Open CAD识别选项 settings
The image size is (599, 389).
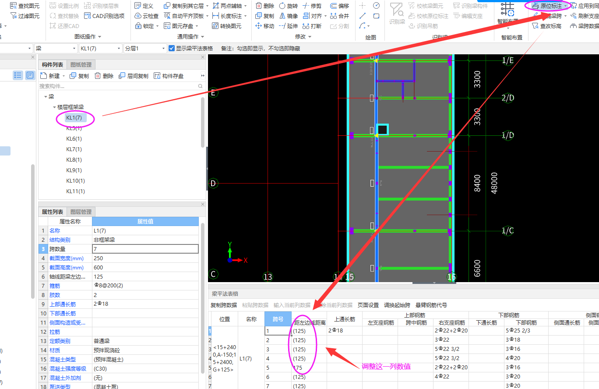[104, 16]
